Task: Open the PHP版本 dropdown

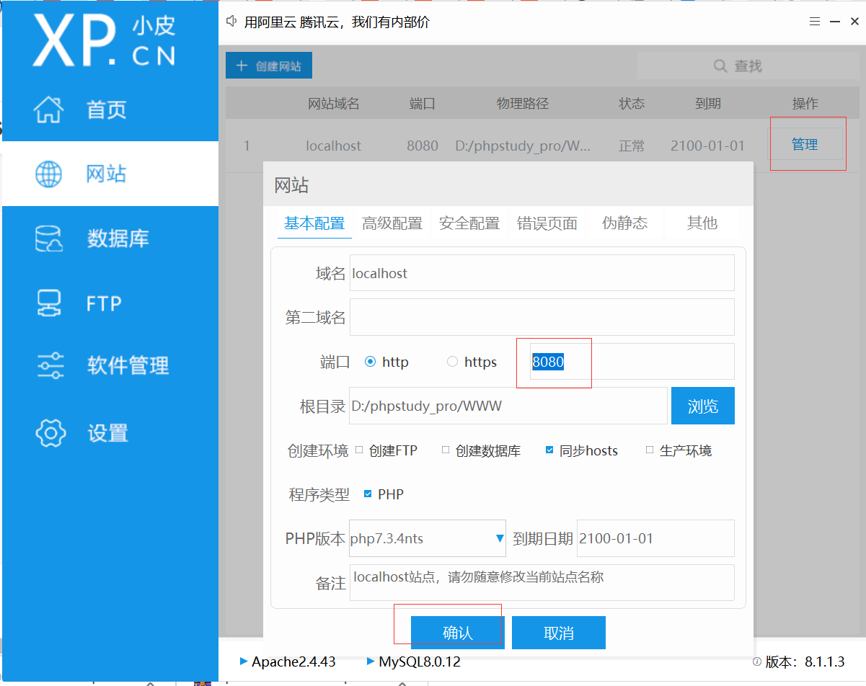Action: pos(499,538)
